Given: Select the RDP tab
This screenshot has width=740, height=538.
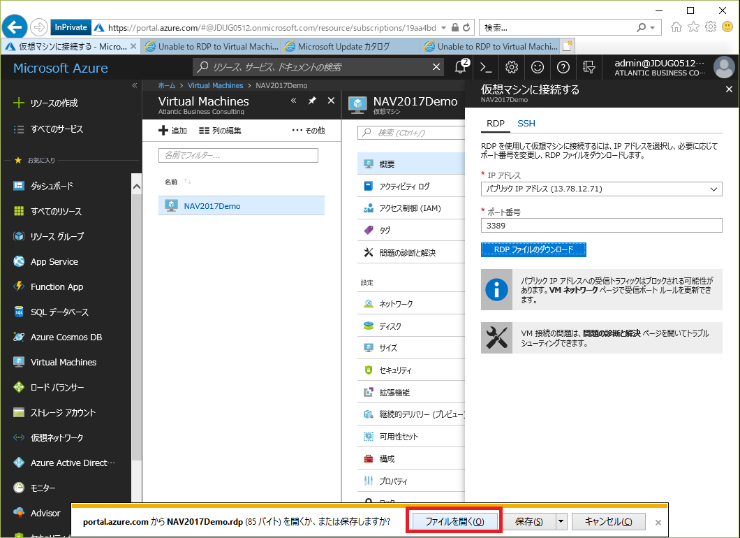Looking at the screenshot, I should (496, 123).
